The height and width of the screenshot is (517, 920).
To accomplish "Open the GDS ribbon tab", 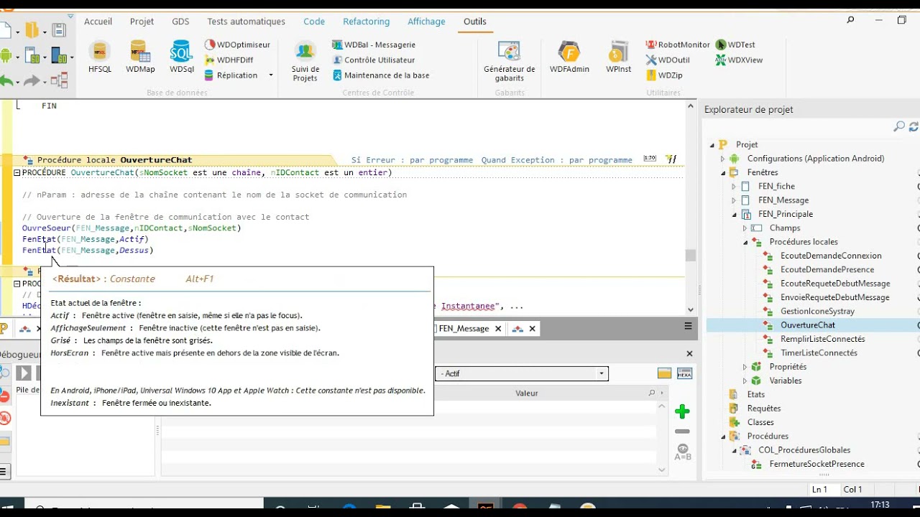I will 180,22.
